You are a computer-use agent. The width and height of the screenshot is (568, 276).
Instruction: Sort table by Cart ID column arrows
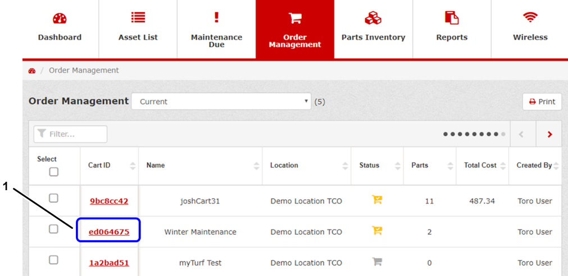[133, 165]
